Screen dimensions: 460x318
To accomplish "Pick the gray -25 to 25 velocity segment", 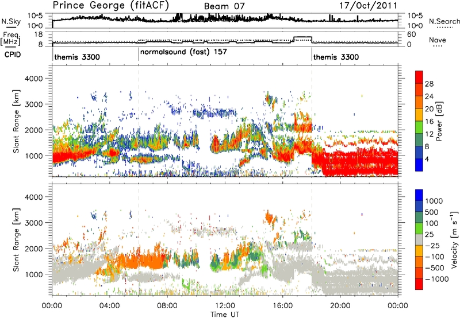I will (419, 239).
